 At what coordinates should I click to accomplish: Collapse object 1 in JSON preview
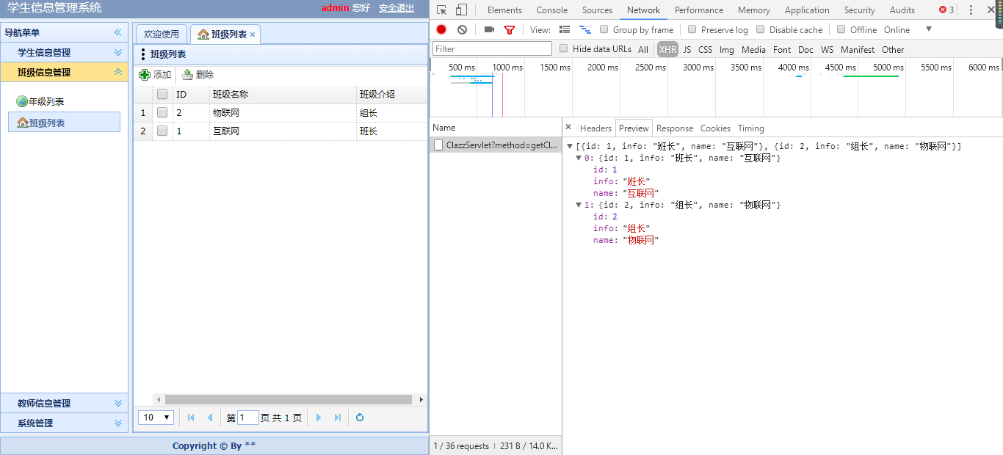tap(579, 205)
